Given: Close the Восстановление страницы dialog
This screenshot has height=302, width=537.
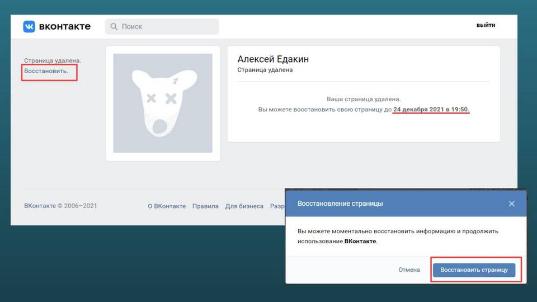Looking at the screenshot, I should (x=511, y=204).
